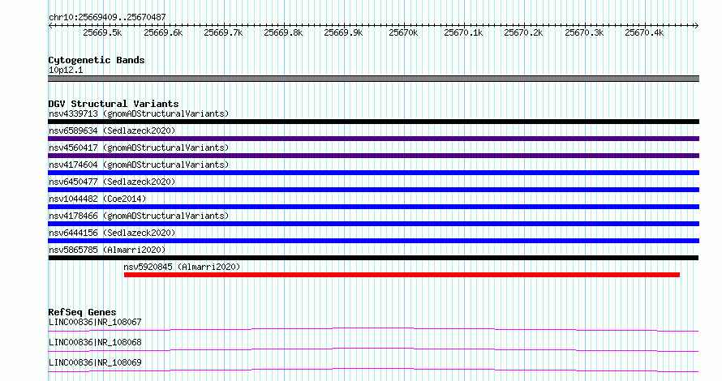This screenshot has width=722, height=381.
Task: Click the 25670k ruler tick label
Action: tap(403, 32)
